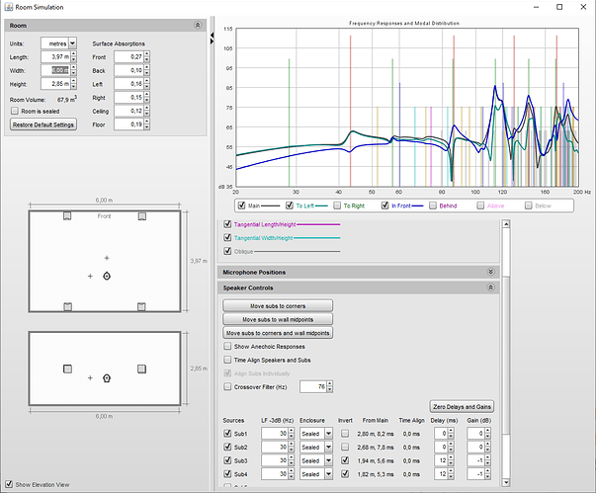Select the top-left subwoofer in plan view
596x493 pixels.
(x=67, y=214)
